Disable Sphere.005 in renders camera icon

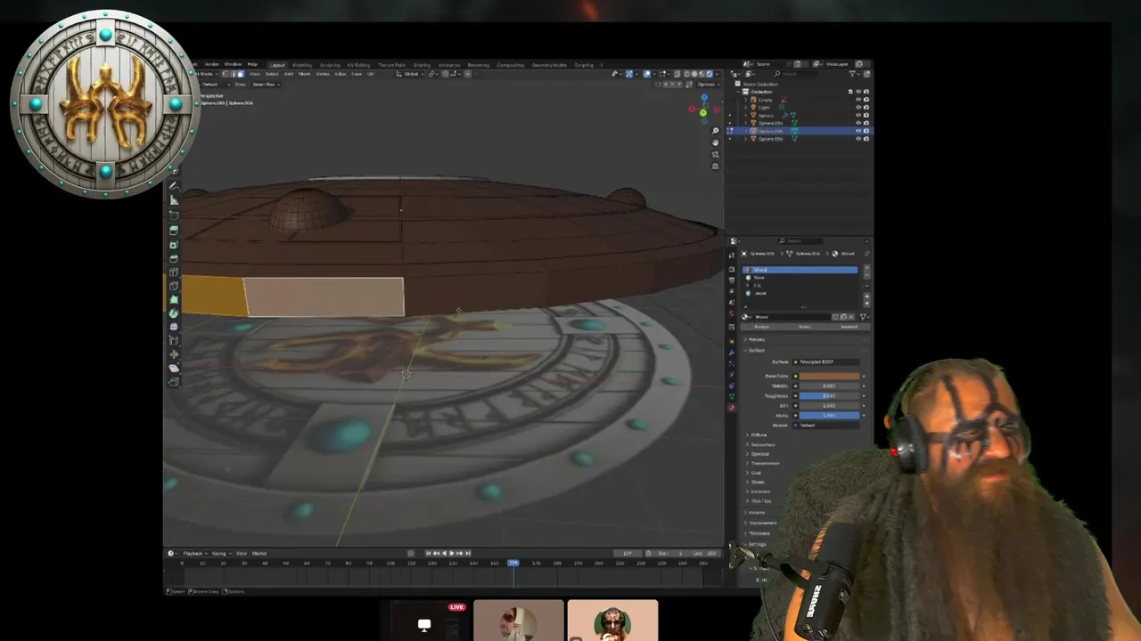(x=866, y=131)
